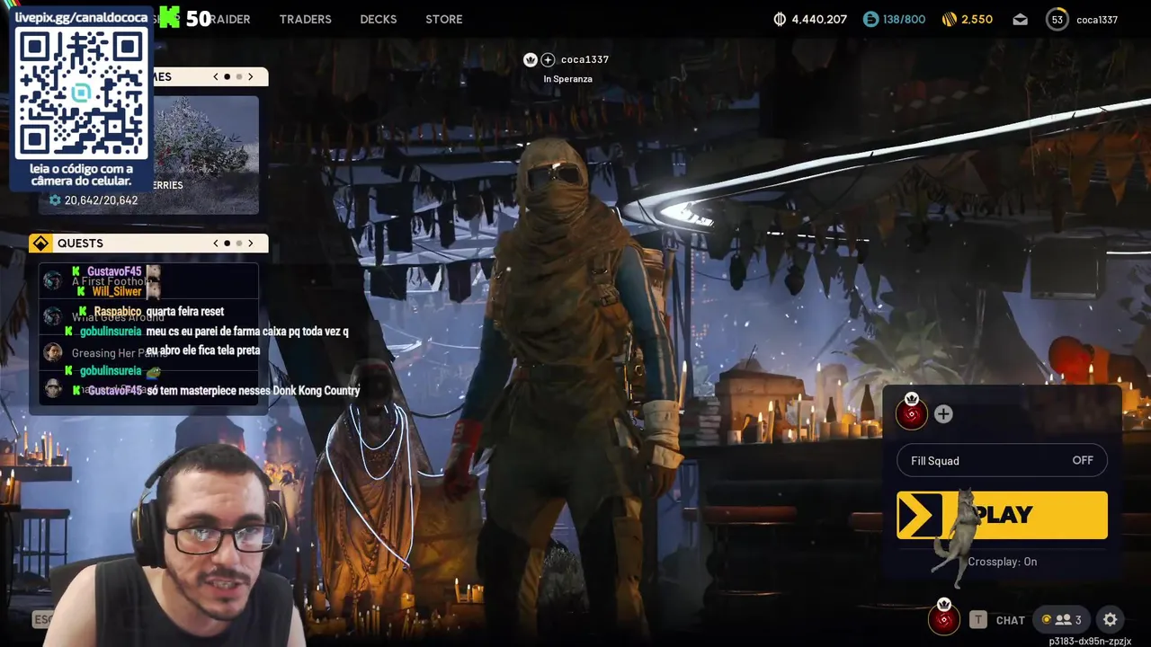Go to next page in top-left card panel
Image resolution: width=1151 pixels, height=647 pixels.
click(251, 76)
